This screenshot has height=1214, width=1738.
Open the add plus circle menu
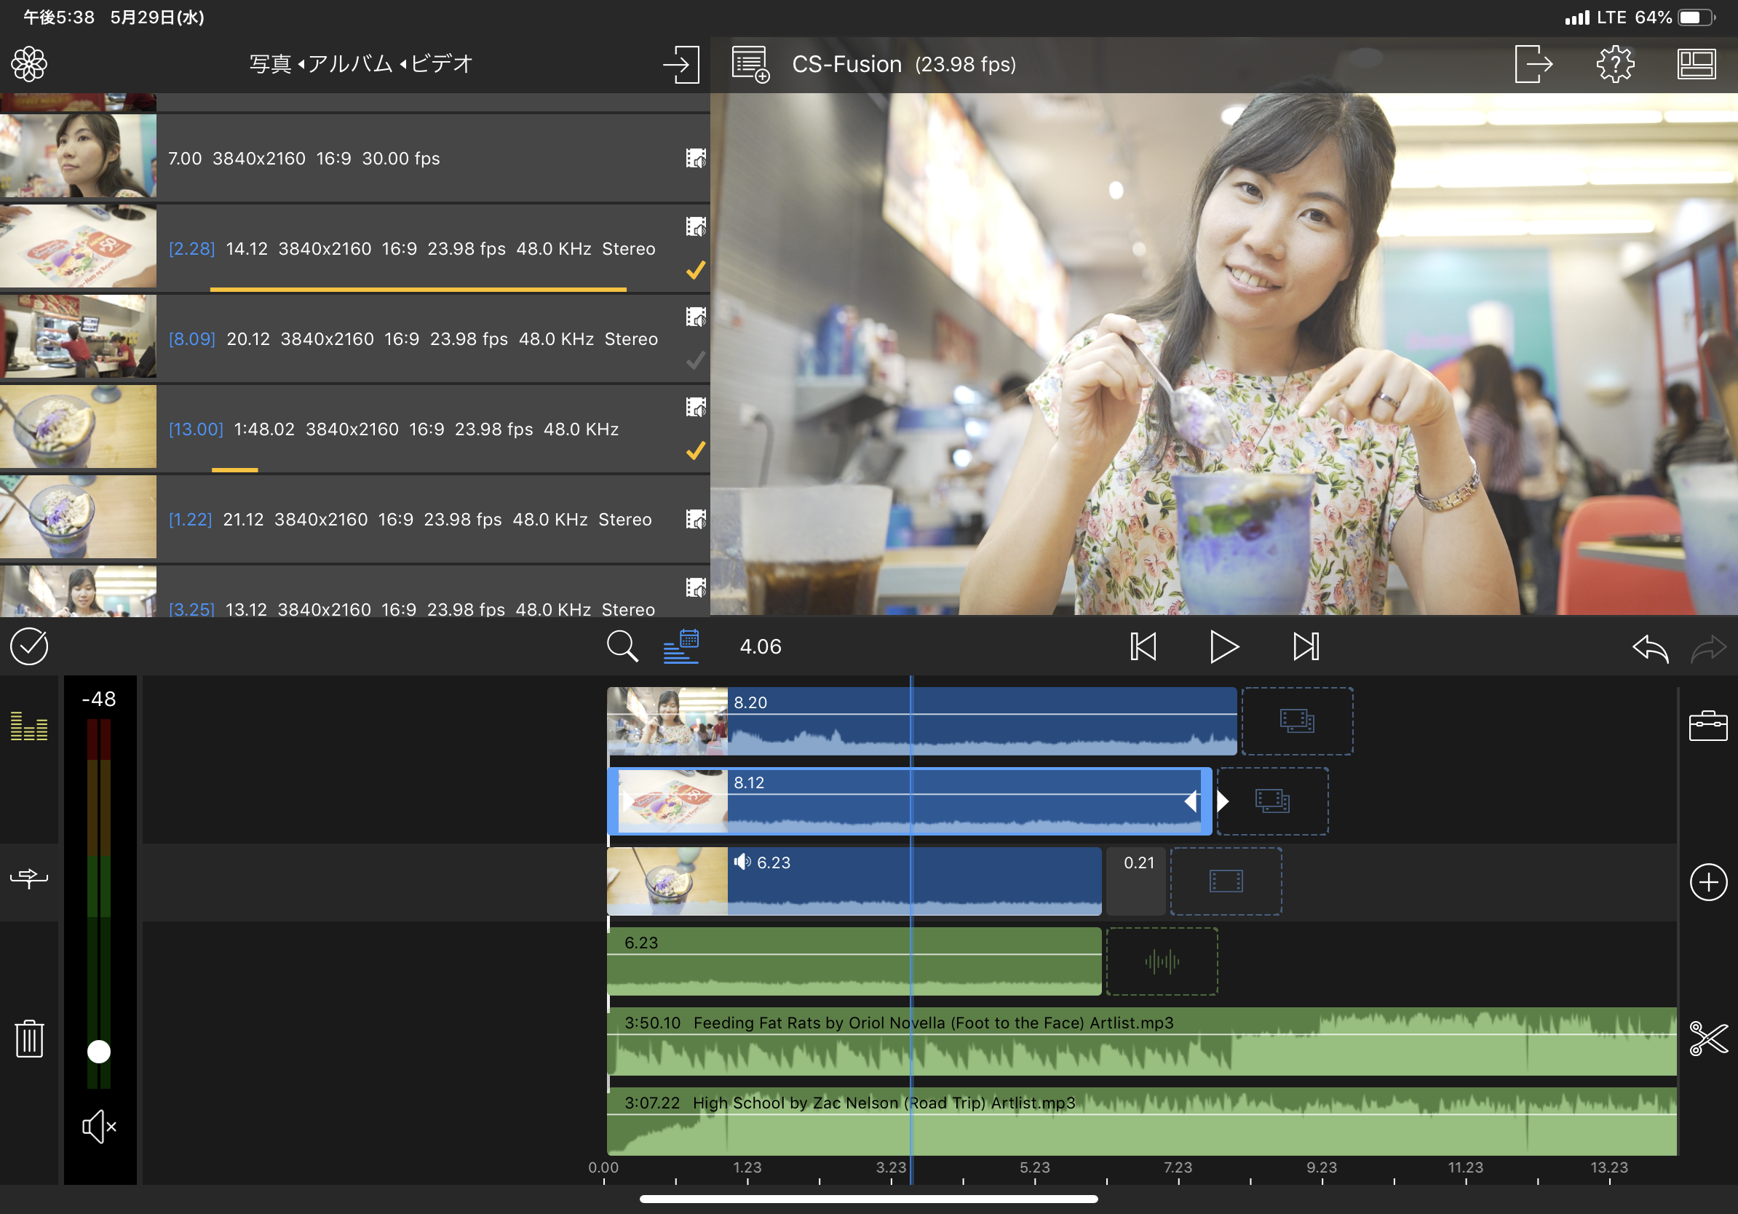click(1707, 881)
